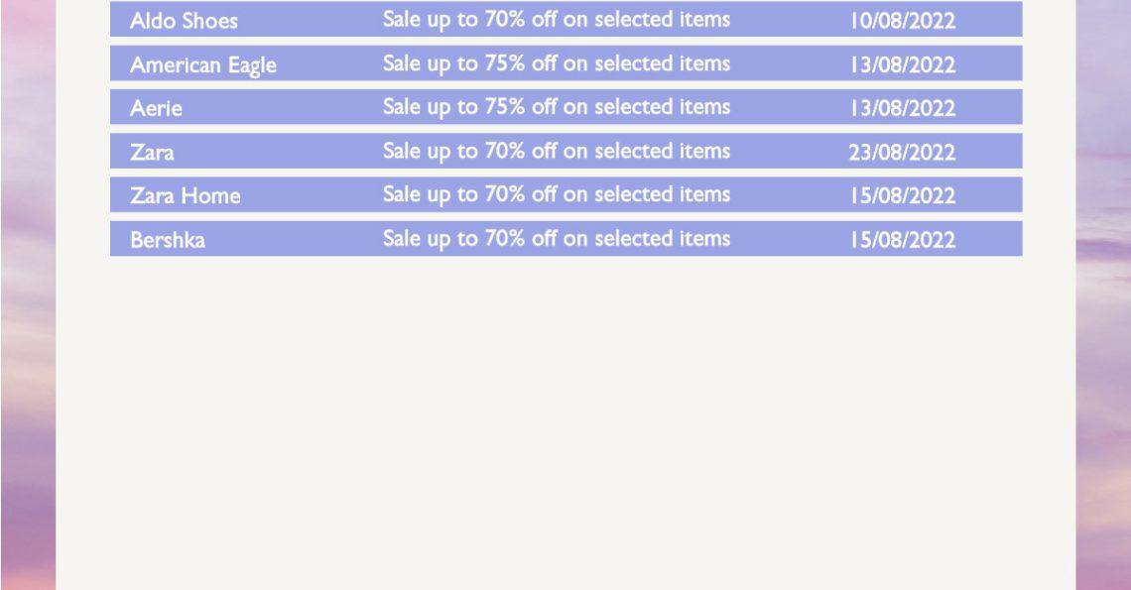Click the Zara store name
Viewport: 1131px width, 590px height.
(152, 152)
